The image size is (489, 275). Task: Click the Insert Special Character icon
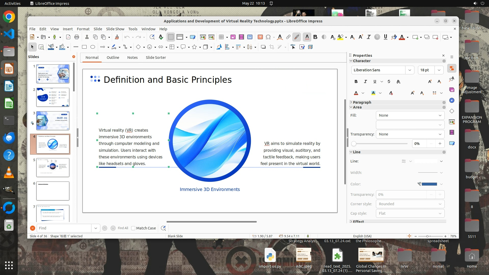tap(268, 37)
